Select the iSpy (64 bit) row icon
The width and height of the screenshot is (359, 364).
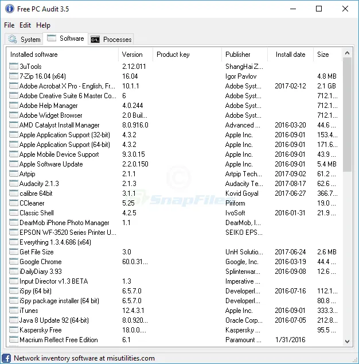[x=14, y=291]
